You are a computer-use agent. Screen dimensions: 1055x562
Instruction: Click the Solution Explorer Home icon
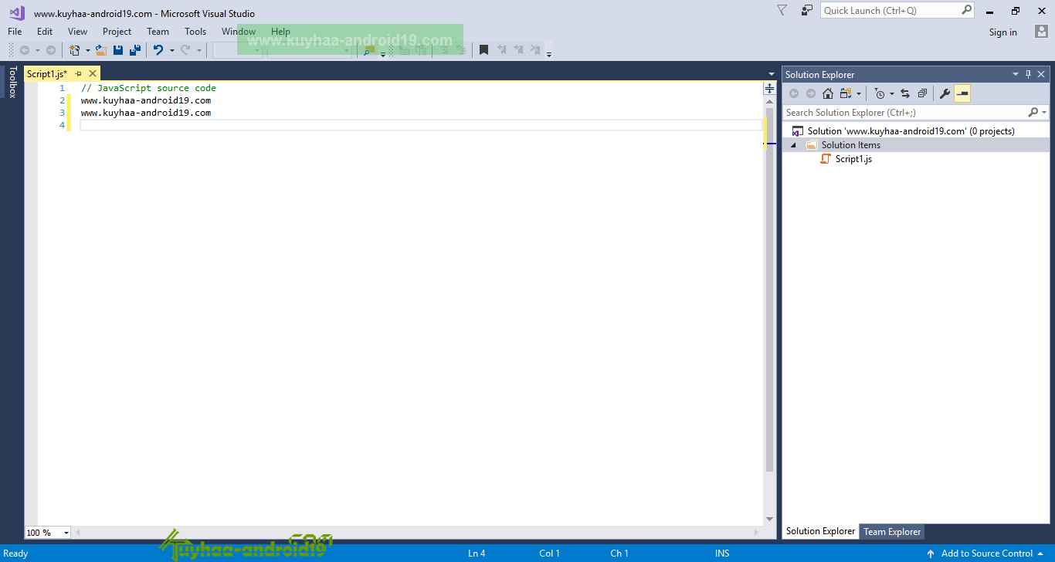828,93
